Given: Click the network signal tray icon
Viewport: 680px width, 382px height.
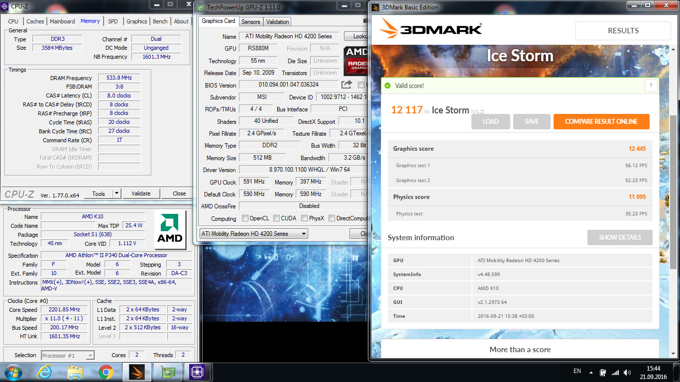Looking at the screenshot, I should [615, 372].
